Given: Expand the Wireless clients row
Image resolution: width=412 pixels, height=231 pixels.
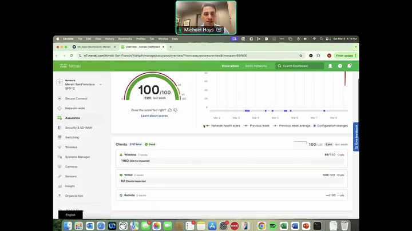Looking at the screenshot, I should click(232, 158).
